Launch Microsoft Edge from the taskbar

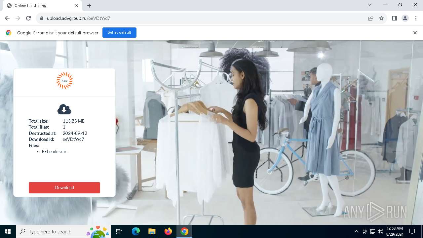click(136, 231)
